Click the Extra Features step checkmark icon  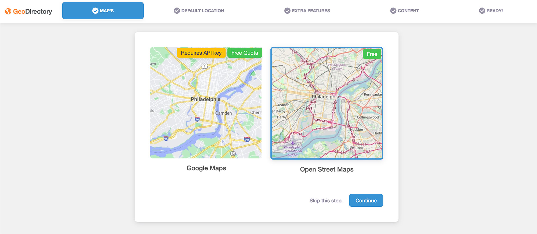[287, 11]
